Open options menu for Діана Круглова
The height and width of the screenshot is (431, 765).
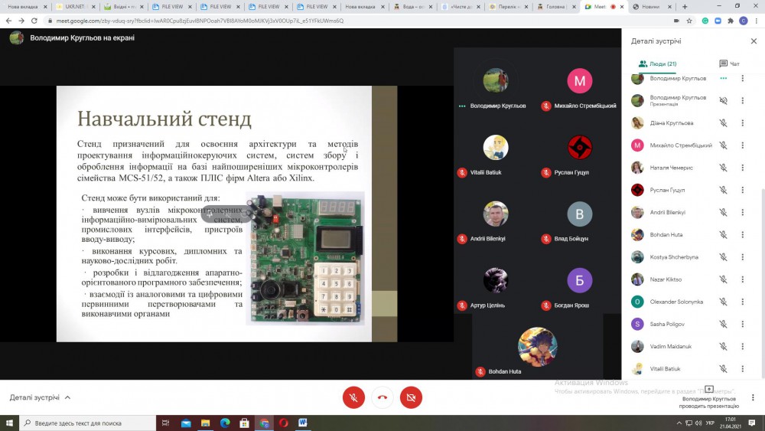tap(742, 122)
